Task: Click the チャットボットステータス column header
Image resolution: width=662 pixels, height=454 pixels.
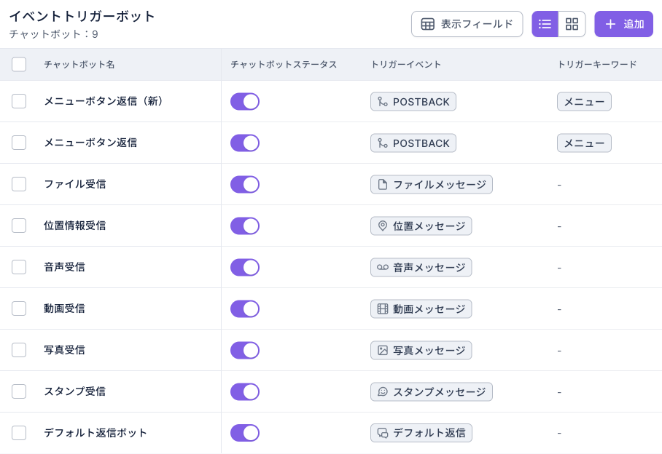Action: tap(284, 65)
